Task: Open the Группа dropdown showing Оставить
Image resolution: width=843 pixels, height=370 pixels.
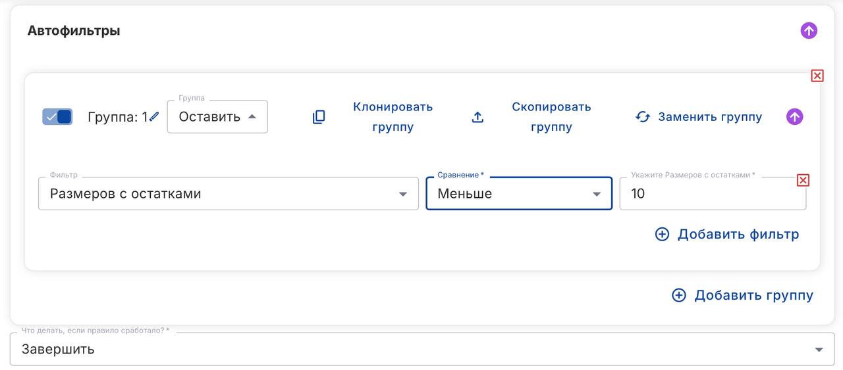Action: 217,117
